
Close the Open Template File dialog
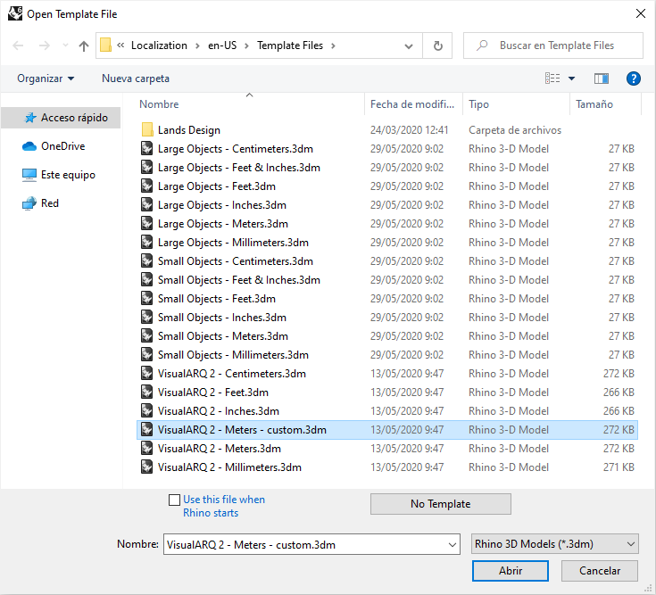(x=641, y=13)
